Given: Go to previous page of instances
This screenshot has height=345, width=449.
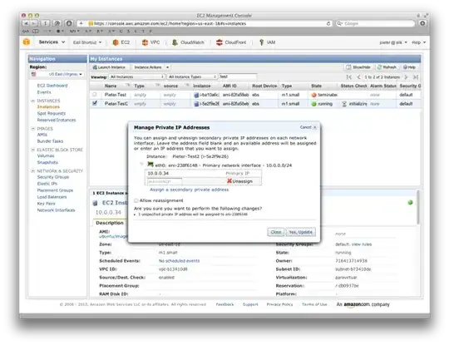Looking at the screenshot, I should click(358, 77).
